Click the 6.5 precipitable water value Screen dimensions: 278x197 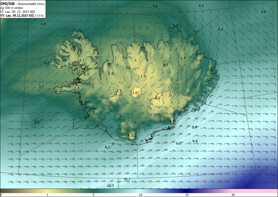coord(201,6)
